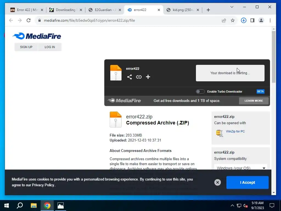Click the Your download is starting box
The image size is (281, 211).
click(230, 73)
